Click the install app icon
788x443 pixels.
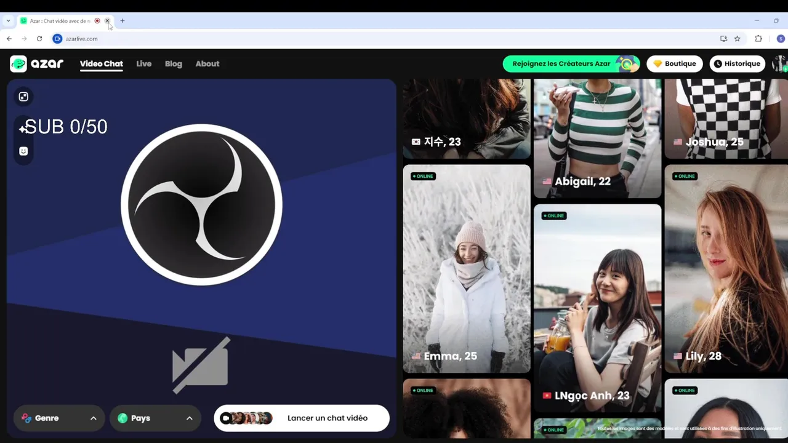point(723,38)
